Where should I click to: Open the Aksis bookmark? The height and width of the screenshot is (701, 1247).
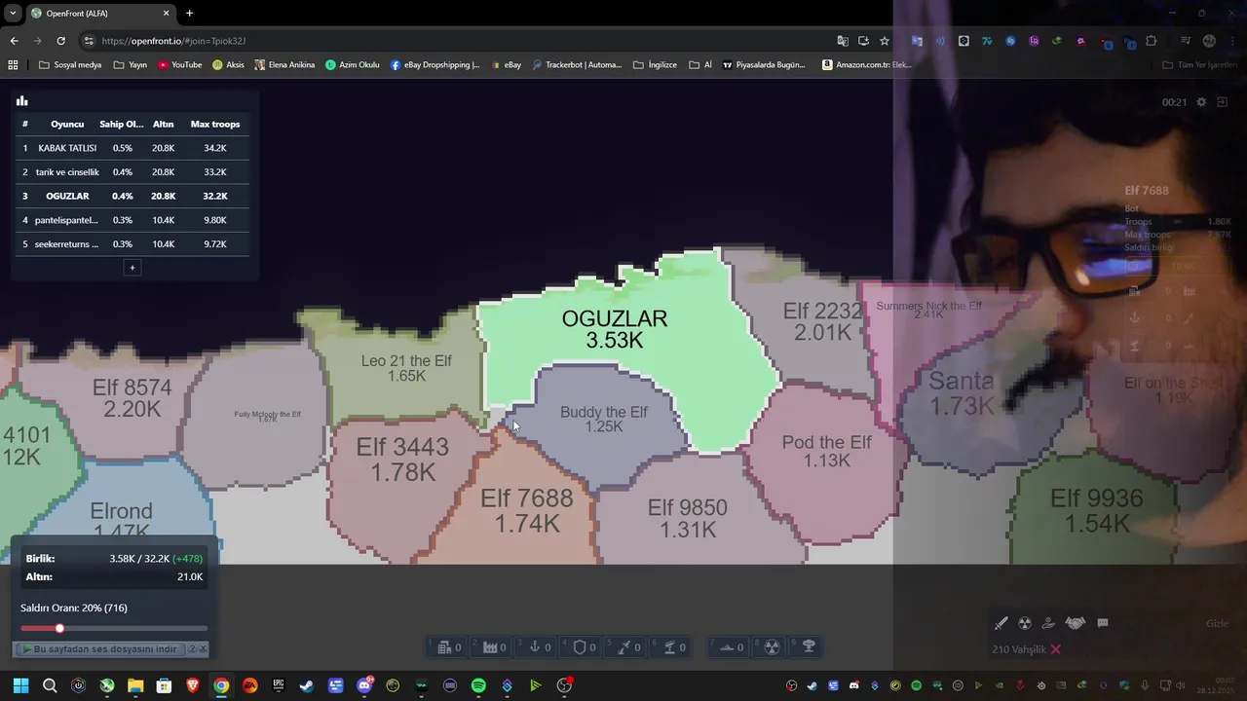pyautogui.click(x=228, y=65)
